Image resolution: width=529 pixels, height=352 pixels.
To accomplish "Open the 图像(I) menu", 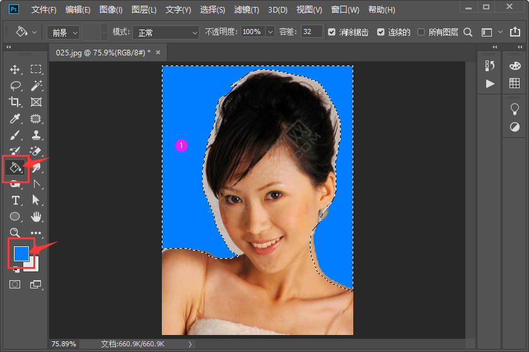I will pyautogui.click(x=111, y=10).
